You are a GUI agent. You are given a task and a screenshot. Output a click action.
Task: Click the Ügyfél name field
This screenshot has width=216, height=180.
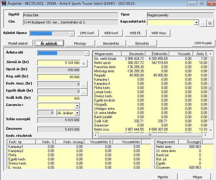pyautogui.click(x=71, y=15)
